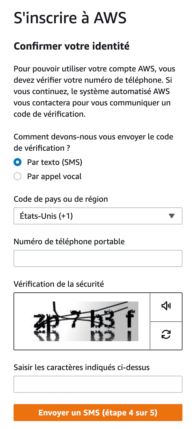Change the country code from États-Unis (+1)

point(98,216)
